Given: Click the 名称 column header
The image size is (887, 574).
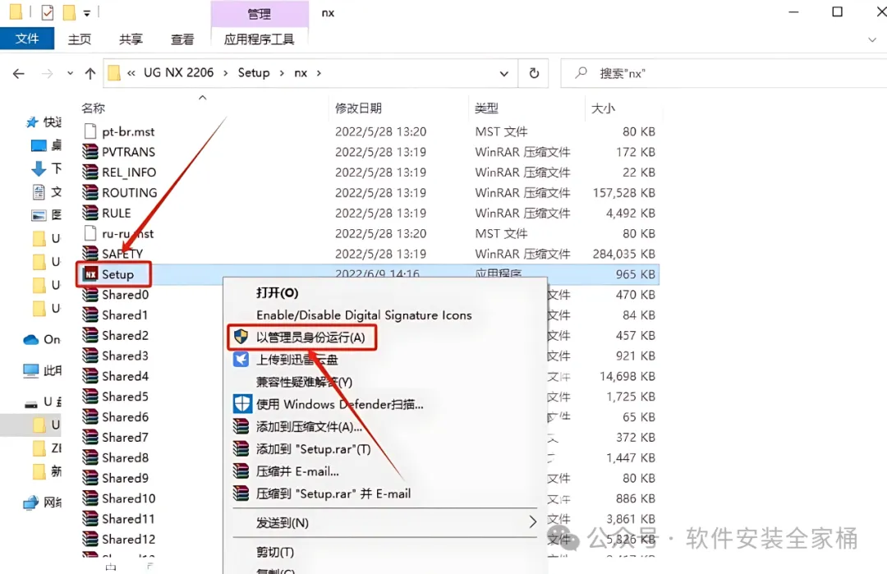Looking at the screenshot, I should click(x=94, y=108).
